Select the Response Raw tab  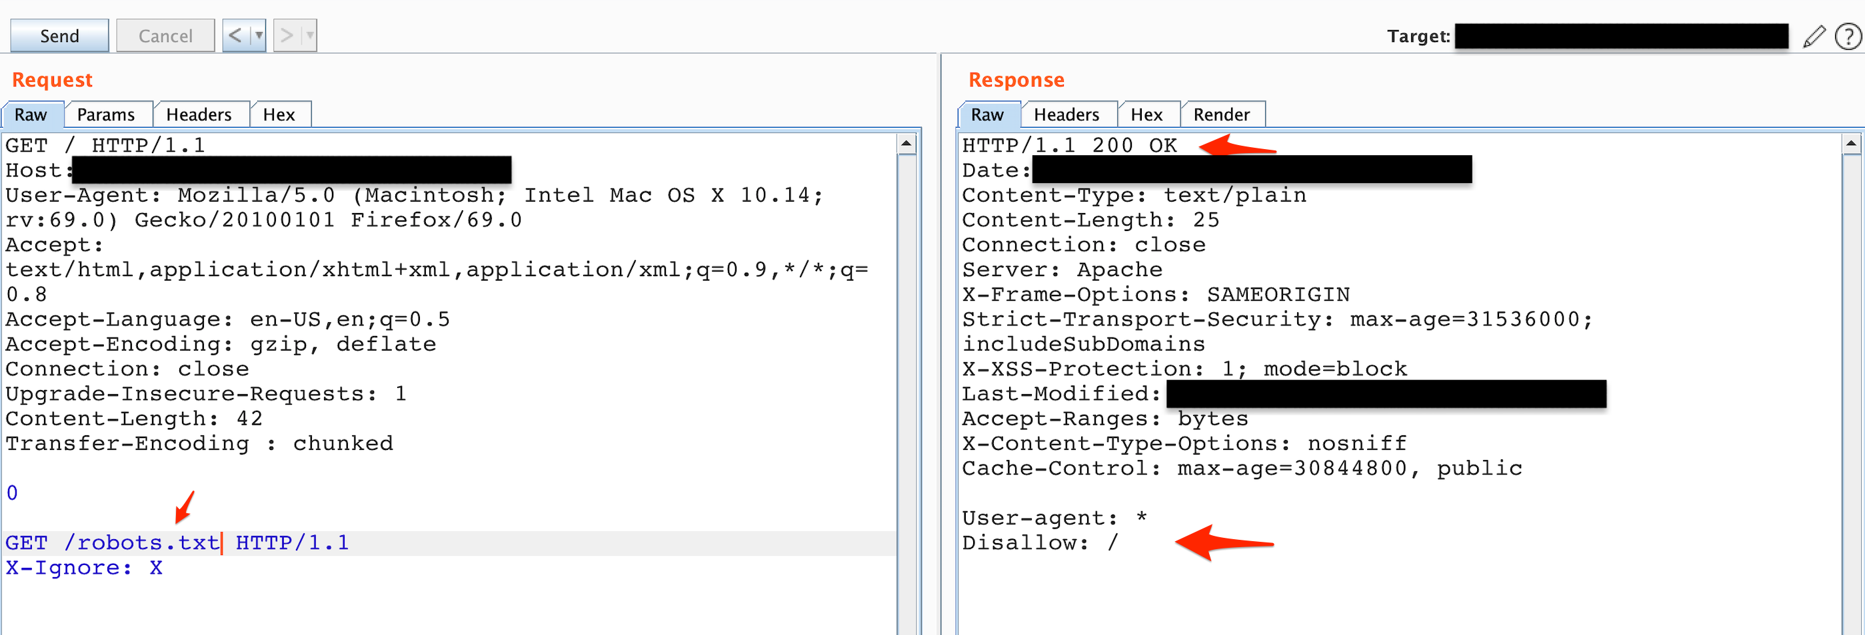(988, 114)
